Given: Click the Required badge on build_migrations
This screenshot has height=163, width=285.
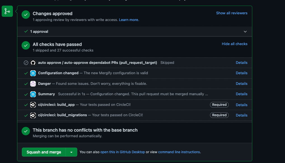Looking at the screenshot, I should pyautogui.click(x=219, y=115).
